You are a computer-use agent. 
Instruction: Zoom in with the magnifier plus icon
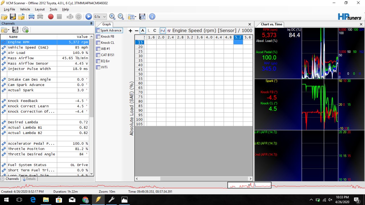pyautogui.click(x=112, y=17)
